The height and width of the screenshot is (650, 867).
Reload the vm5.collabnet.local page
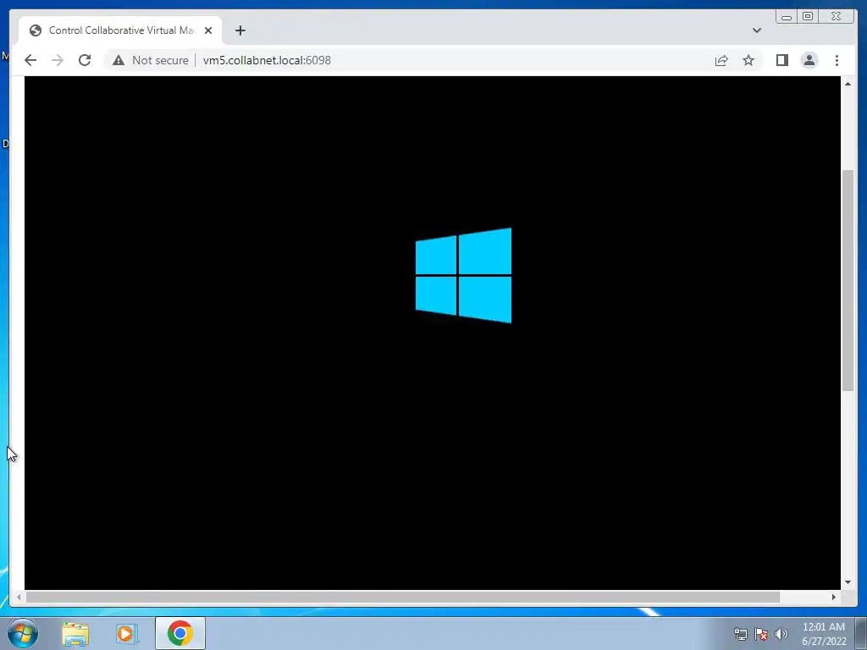point(85,60)
